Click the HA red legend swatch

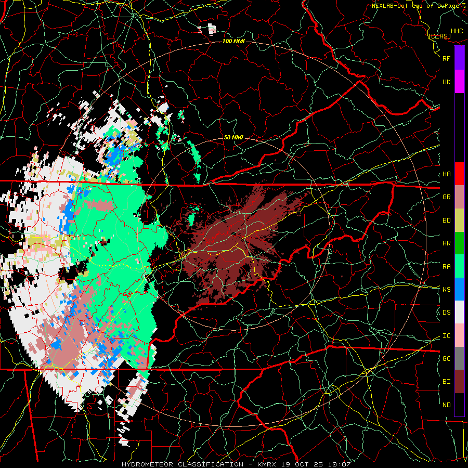coord(459,174)
